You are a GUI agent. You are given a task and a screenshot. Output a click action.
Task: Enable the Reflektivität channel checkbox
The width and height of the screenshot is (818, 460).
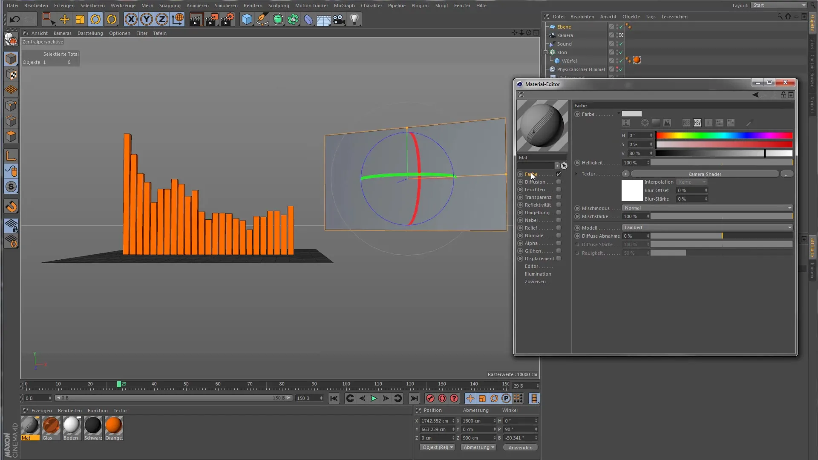click(559, 205)
